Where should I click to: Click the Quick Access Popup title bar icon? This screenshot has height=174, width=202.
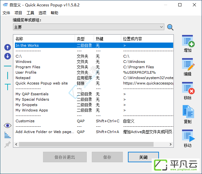pos(5,5)
